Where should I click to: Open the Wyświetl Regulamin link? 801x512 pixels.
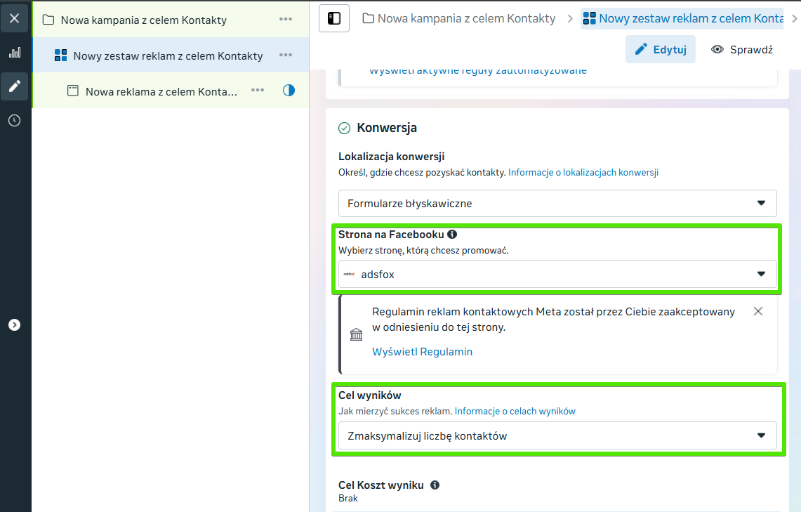422,352
